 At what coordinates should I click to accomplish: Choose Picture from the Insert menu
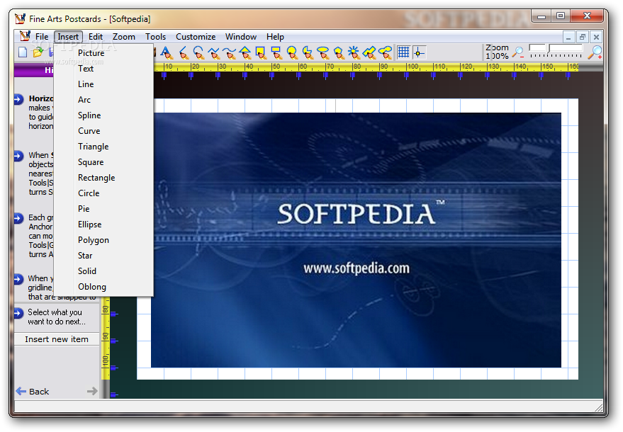[x=103, y=53]
